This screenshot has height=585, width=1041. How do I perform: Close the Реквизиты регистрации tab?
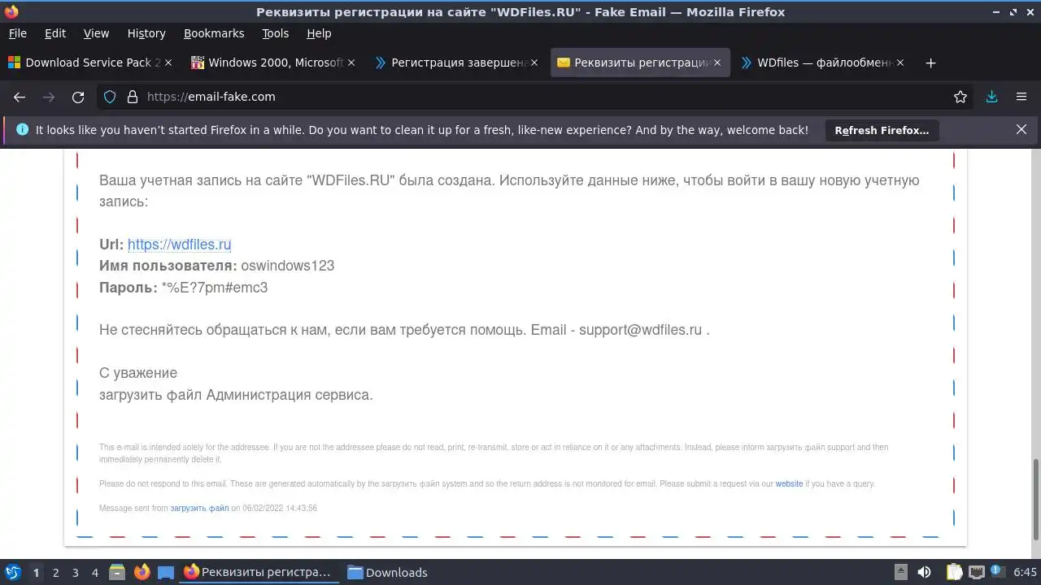[717, 63]
